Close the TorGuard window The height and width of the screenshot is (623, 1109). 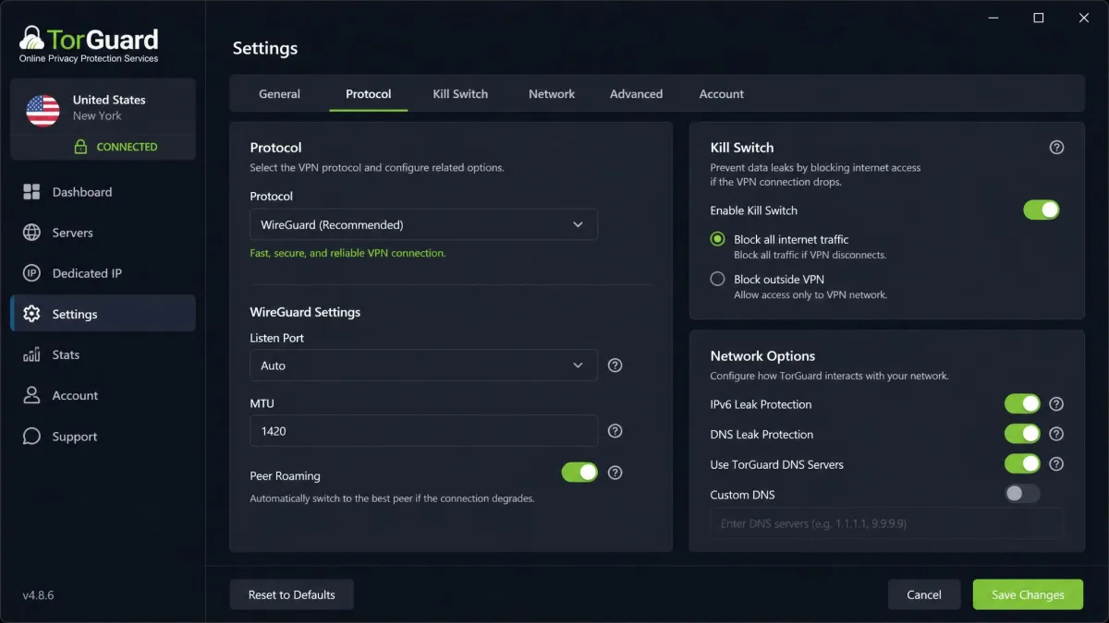click(1085, 18)
